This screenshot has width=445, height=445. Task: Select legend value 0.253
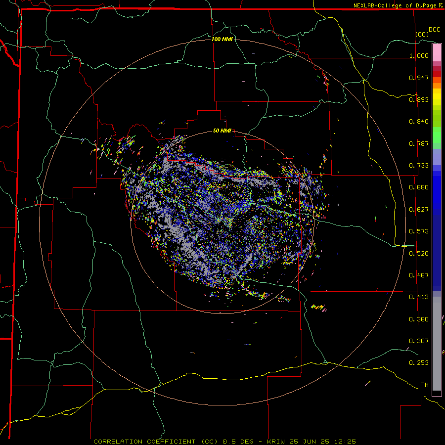click(419, 363)
